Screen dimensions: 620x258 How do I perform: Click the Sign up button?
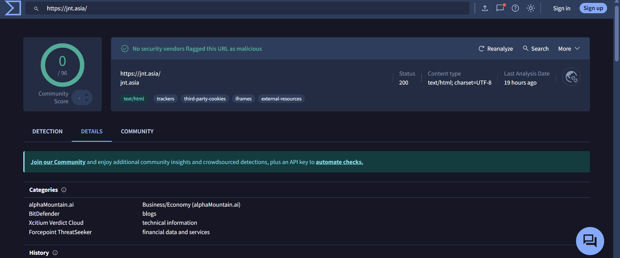click(593, 8)
